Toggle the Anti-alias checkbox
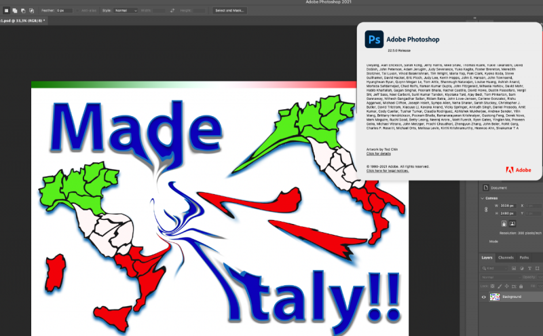Screen dimensions: 543x336 [77, 11]
